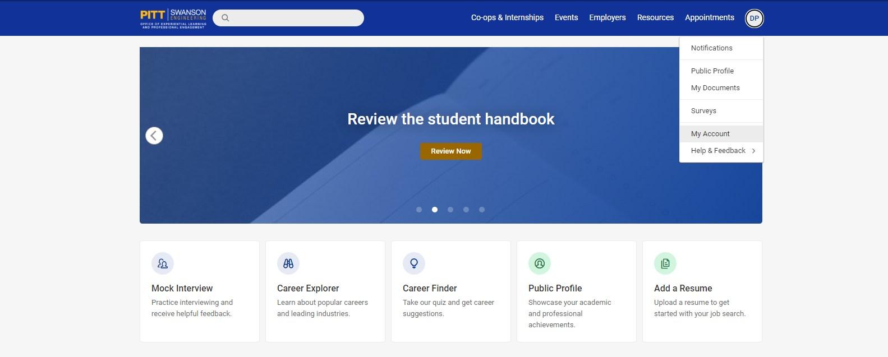Click 'Upload a resume to get started' text
This screenshot has width=888, height=357.
tap(700, 308)
